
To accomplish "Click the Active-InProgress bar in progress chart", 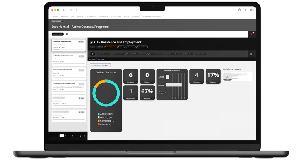I will coord(174,85).
